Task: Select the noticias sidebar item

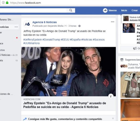Action: click(9, 27)
